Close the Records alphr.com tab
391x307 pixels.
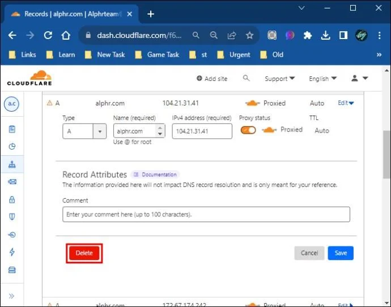129,14
